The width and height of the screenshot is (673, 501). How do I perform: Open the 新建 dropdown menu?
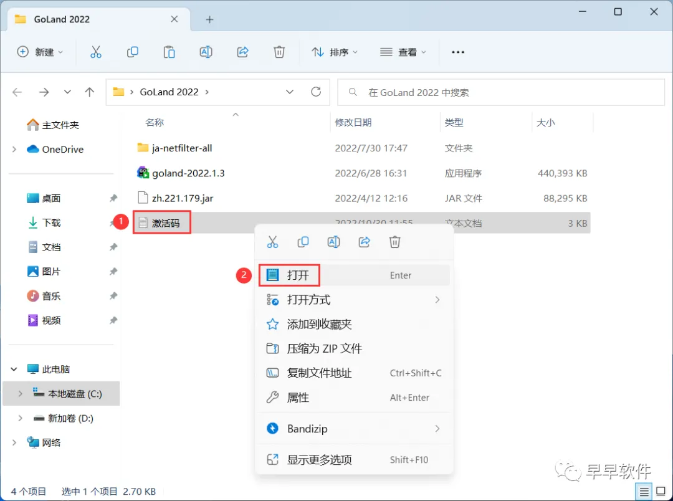coord(40,52)
